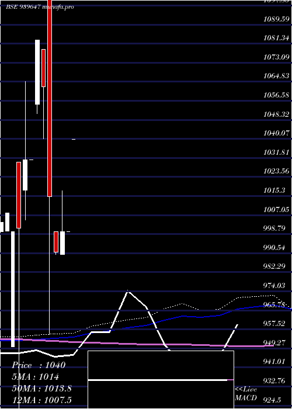
Task: Click the '12MA : 1007.5' readout
Action: click(x=41, y=400)
